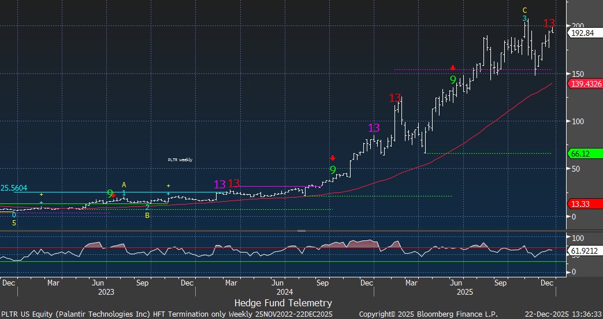603x319 pixels.
Task: Click the magenta 13 signal near December 2024
Action: (374, 128)
